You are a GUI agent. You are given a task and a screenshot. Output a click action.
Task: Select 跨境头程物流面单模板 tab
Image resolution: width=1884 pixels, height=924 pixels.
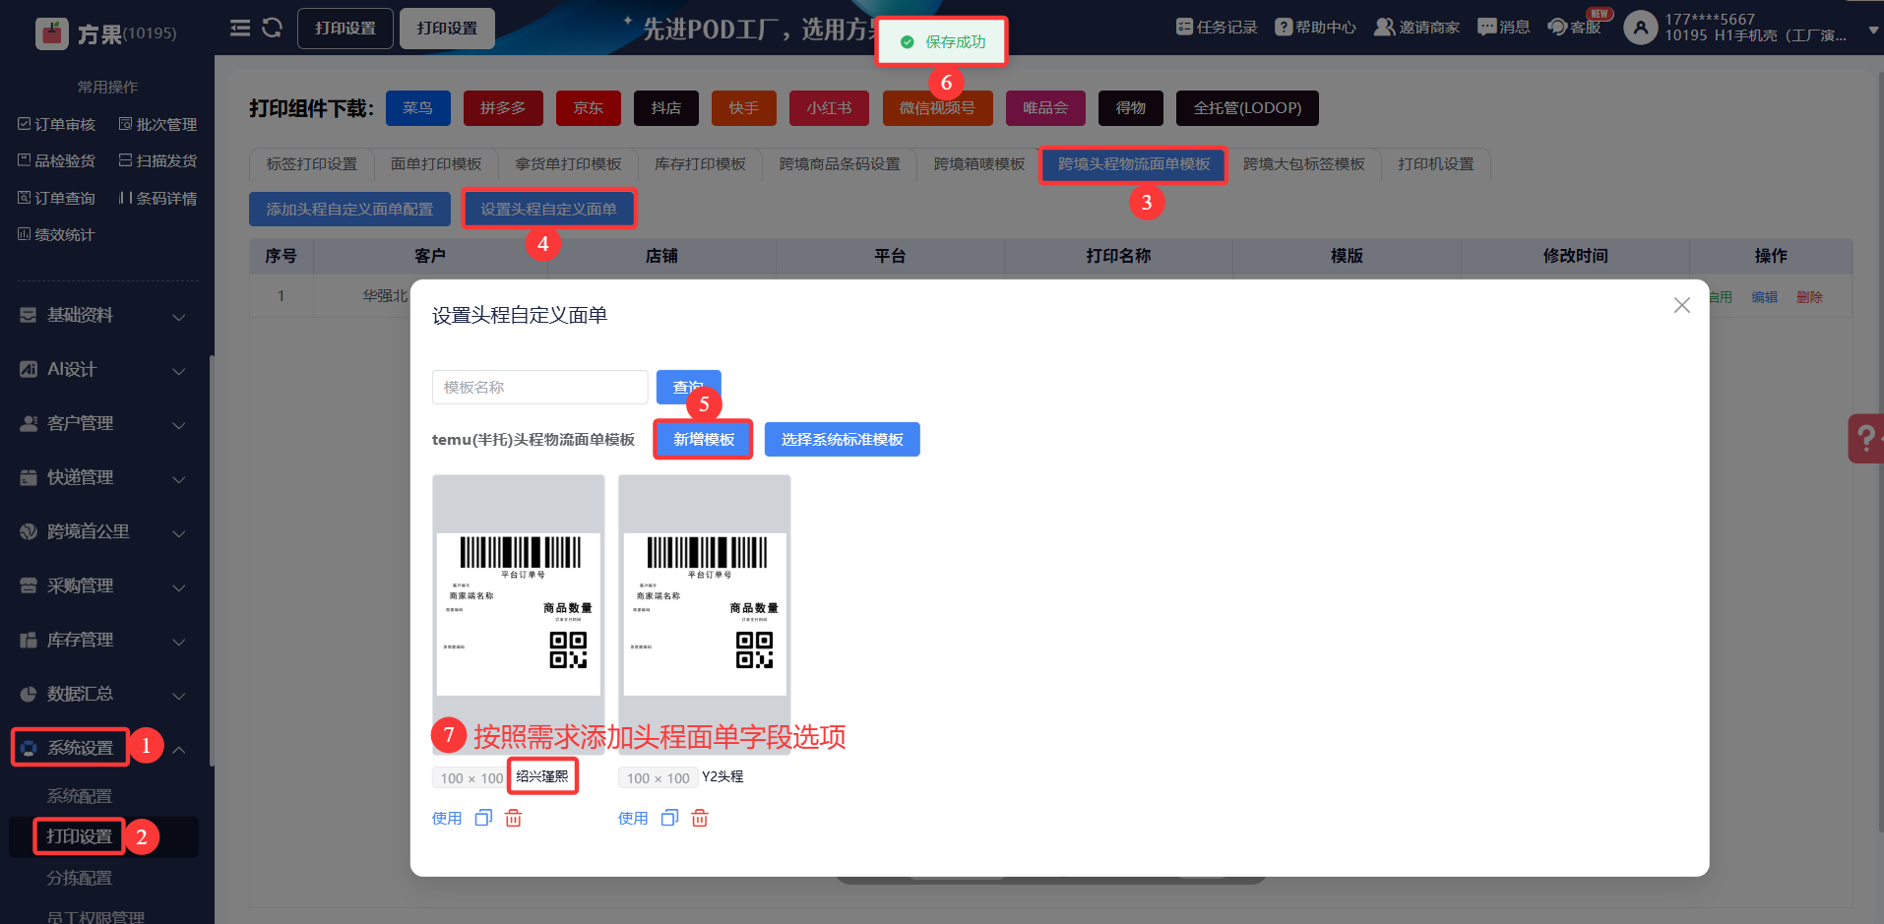[1134, 164]
